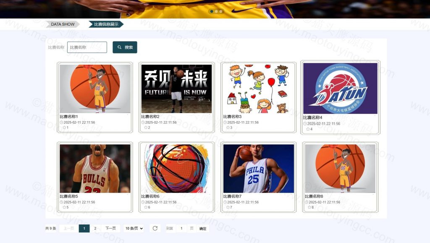Open the 比赛名称2 Future Is Now thumbnail
Viewport: 430px width, 243px height.
pyautogui.click(x=177, y=89)
